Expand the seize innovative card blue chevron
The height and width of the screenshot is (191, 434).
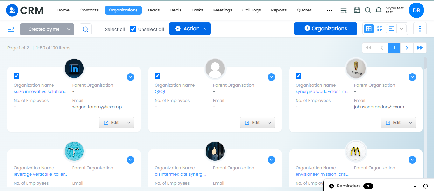click(130, 77)
